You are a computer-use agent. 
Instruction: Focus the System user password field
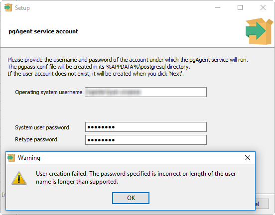146,127
